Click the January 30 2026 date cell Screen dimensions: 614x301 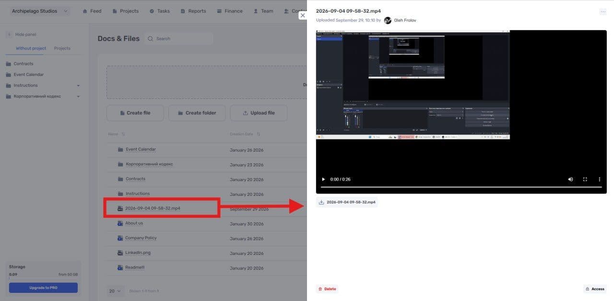[247, 224]
